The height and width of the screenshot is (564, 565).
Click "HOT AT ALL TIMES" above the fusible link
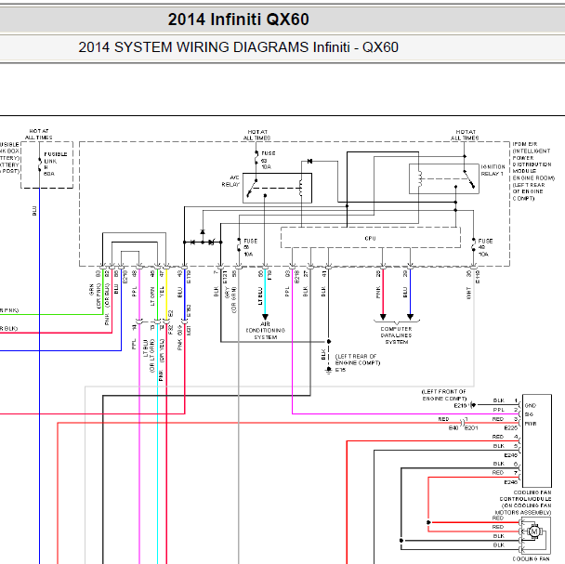tap(38, 135)
